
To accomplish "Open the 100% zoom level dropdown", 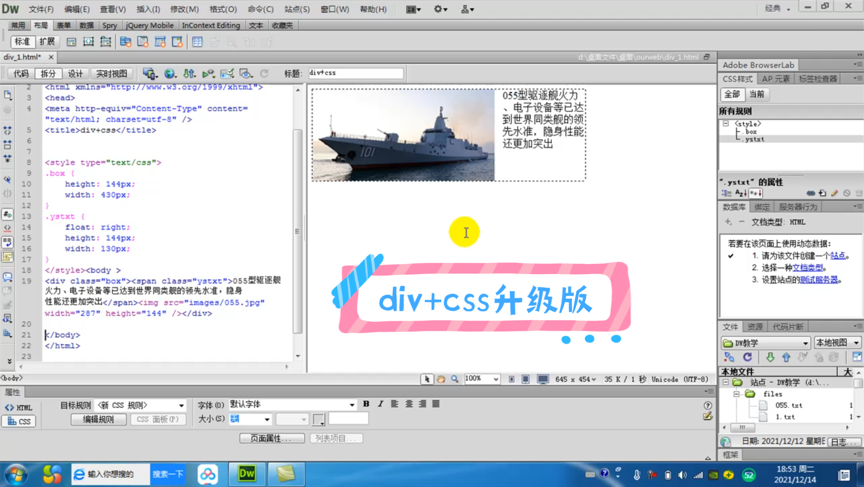I will pos(482,379).
